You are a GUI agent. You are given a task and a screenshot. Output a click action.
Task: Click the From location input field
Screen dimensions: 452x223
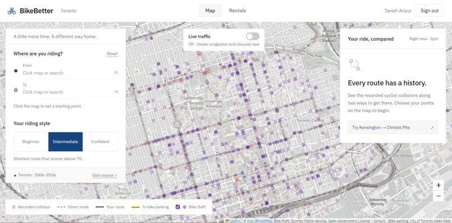[x=70, y=73]
